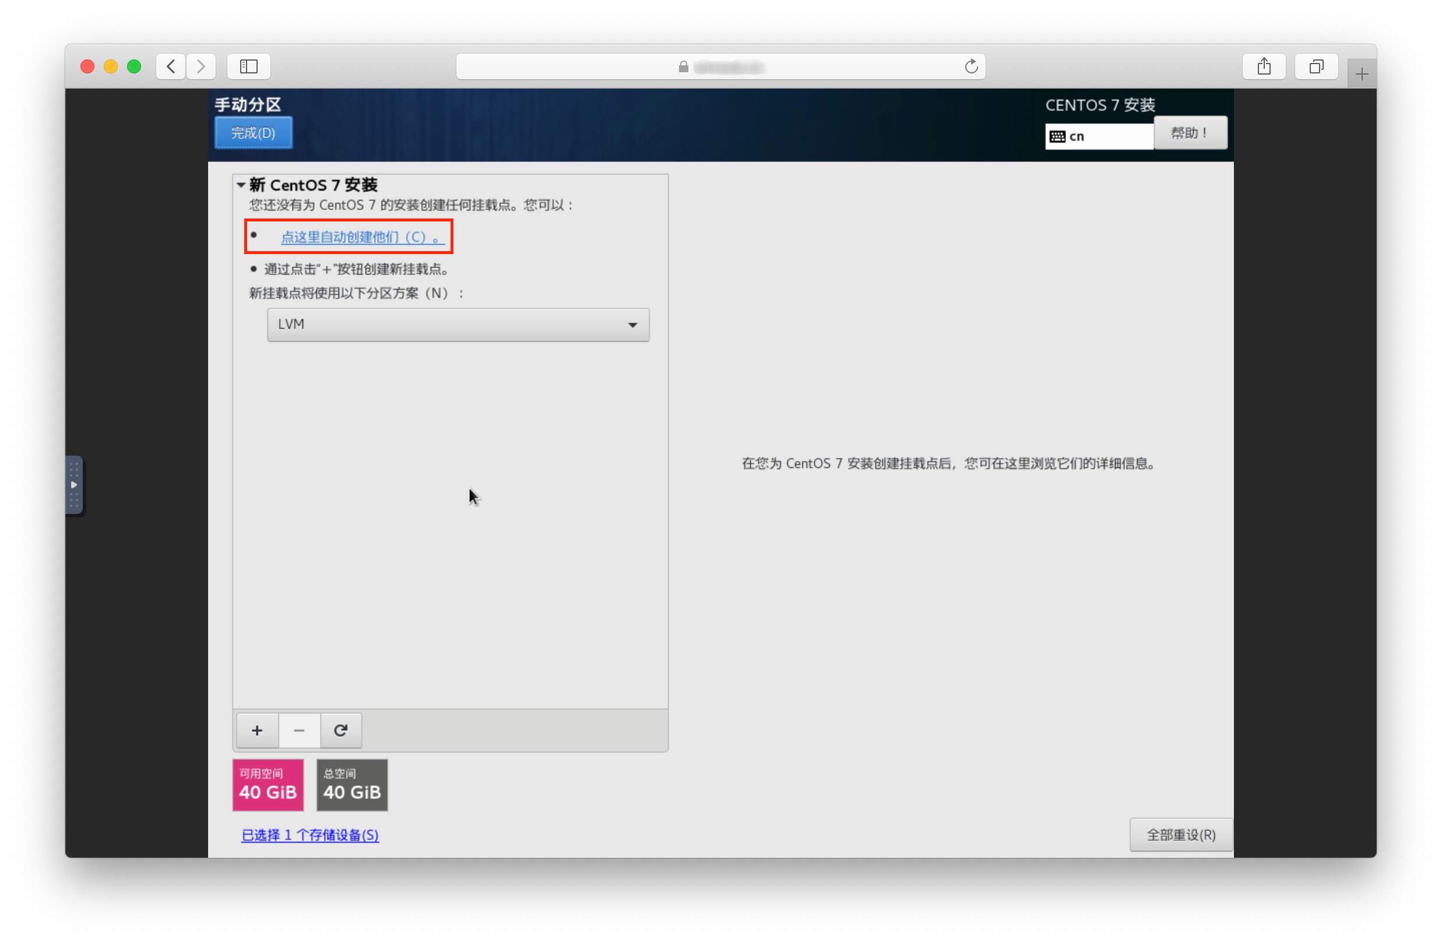Click the 通过点击"+"按钮创建新挂载点 text
Image resolution: width=1442 pixels, height=944 pixels.
[x=356, y=269]
